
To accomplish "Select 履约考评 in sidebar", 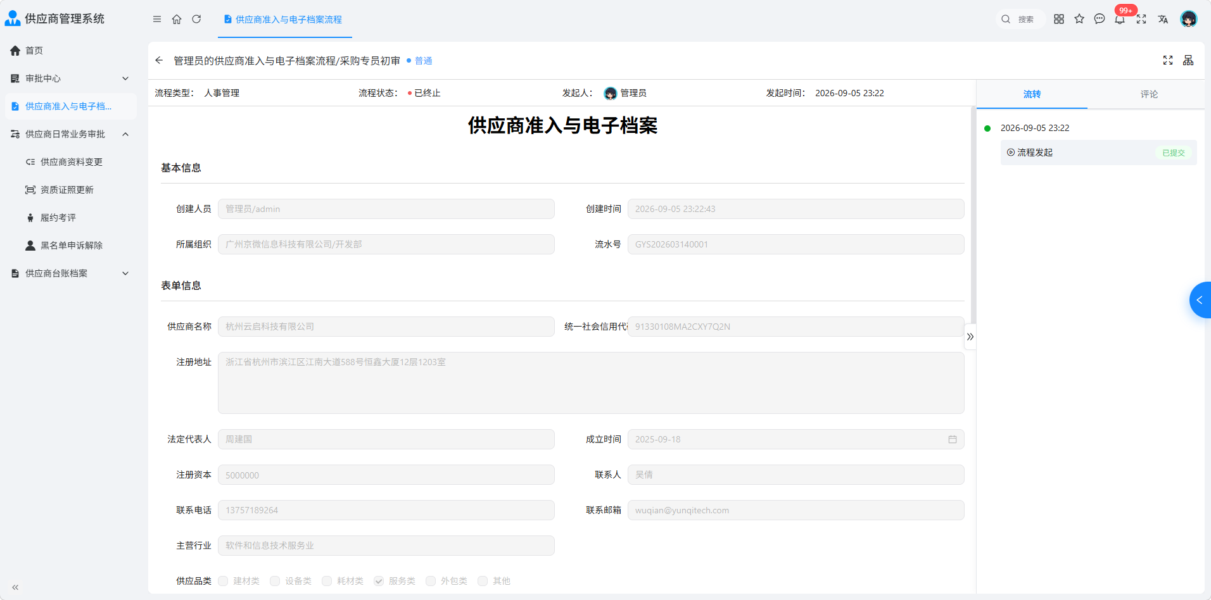I will click(x=71, y=218).
